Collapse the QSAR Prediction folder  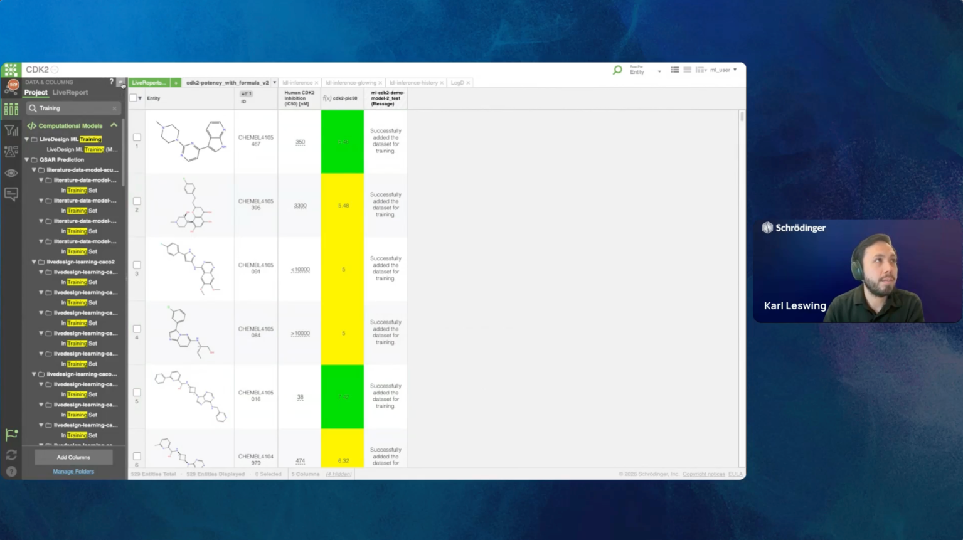27,160
